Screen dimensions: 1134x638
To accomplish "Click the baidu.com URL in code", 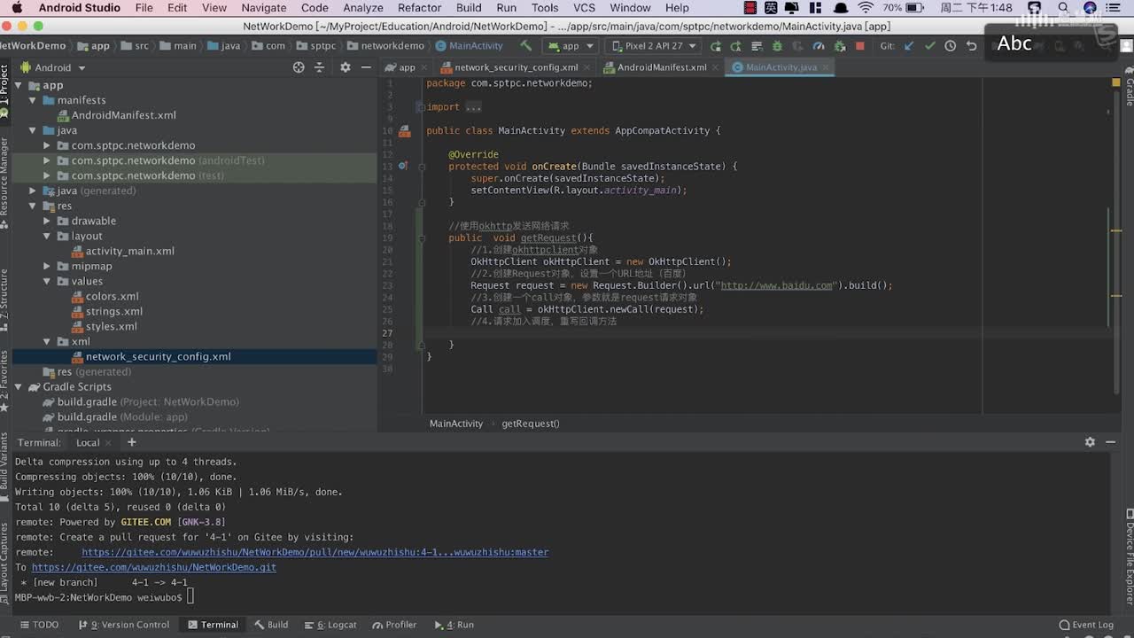I will click(777, 285).
